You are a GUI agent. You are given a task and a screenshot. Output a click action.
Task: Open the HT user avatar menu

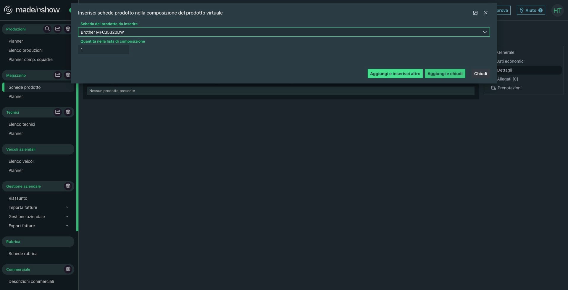point(557,11)
